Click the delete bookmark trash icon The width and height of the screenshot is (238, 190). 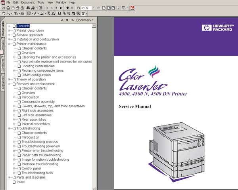coord(67,20)
